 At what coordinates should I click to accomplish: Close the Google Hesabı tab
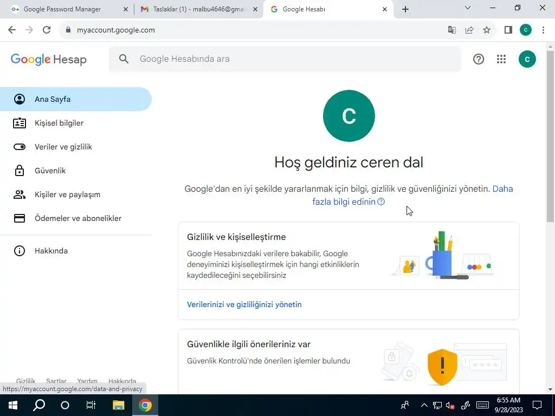385,9
